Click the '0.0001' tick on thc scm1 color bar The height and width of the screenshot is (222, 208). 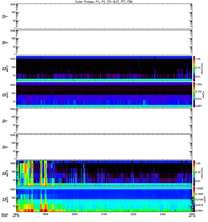pos(199,211)
